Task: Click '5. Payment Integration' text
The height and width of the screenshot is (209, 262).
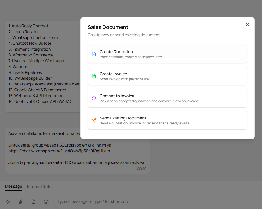Action: pos(29,49)
